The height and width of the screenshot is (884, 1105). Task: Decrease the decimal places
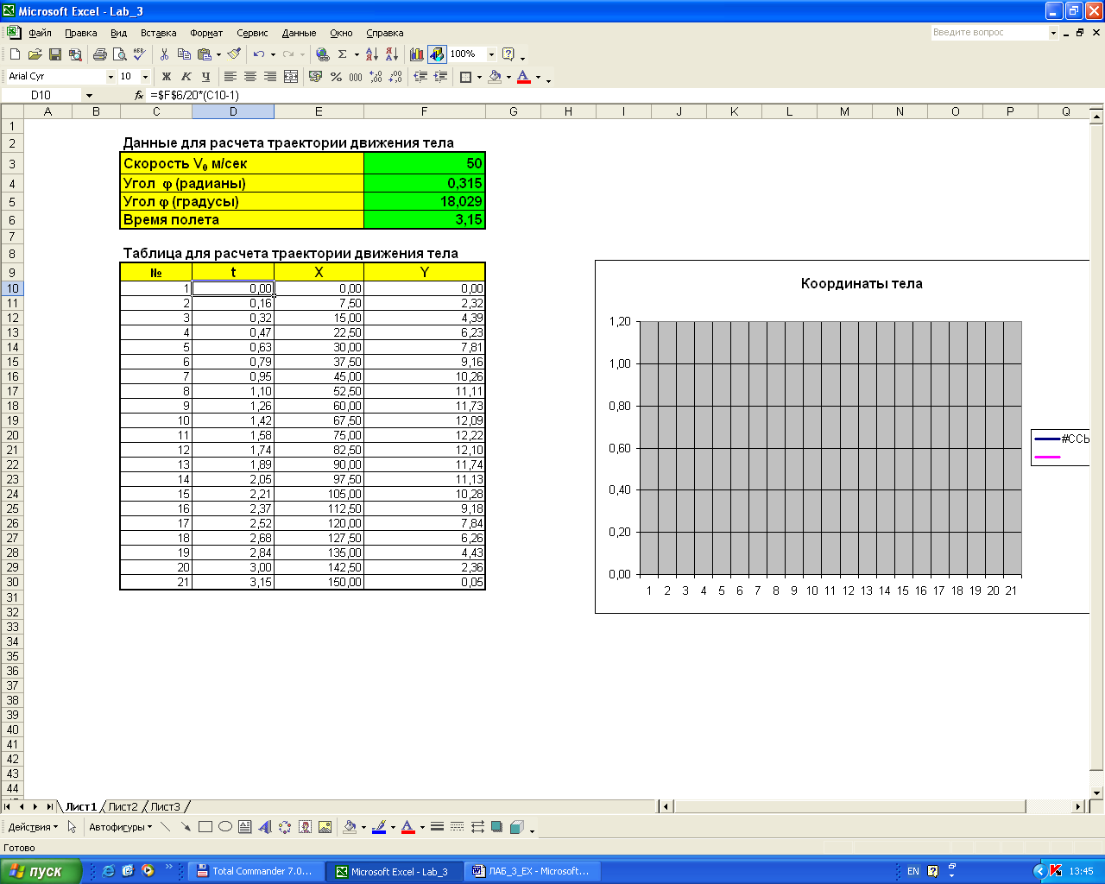coord(395,77)
